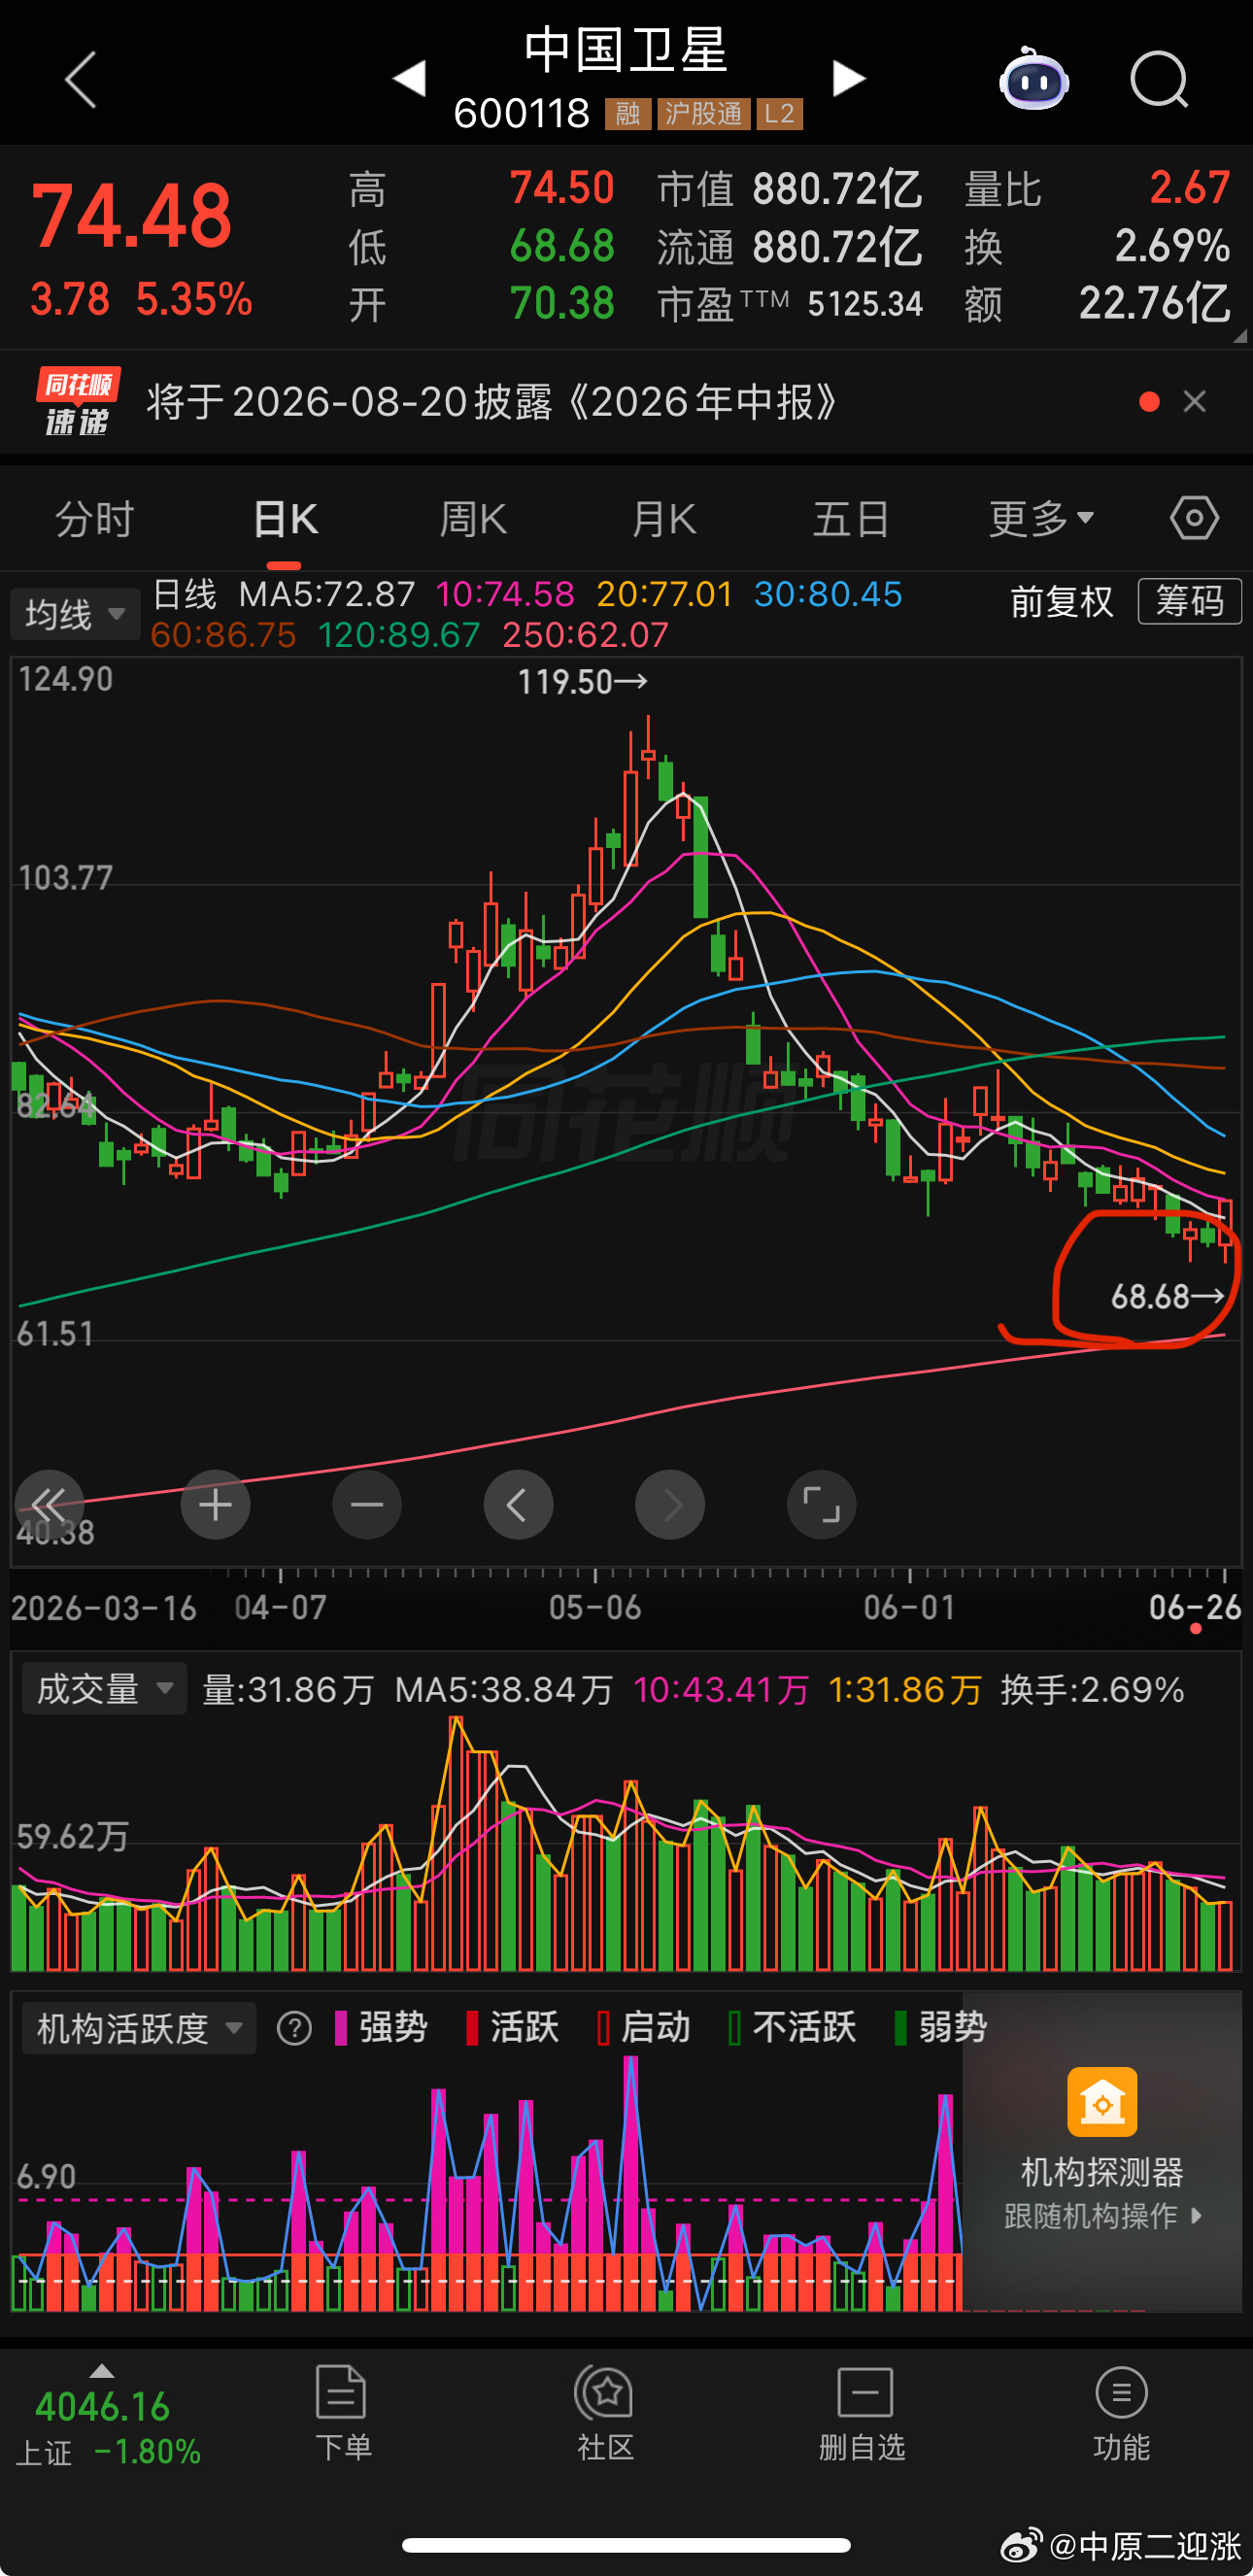1253x2576 pixels.
Task: Tap the 额 22.76亿 turnover value
Action: 1154,303
